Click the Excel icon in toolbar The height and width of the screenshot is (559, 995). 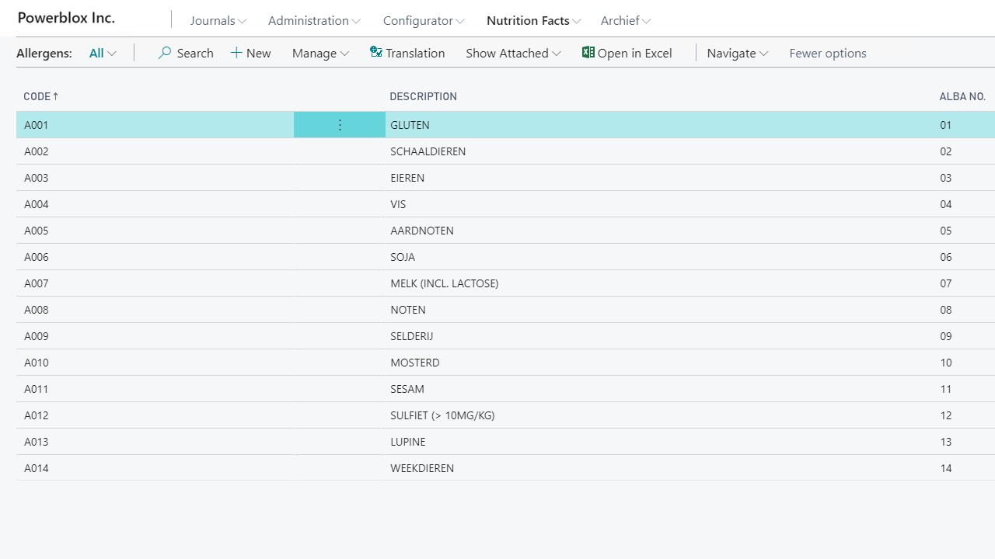(588, 52)
